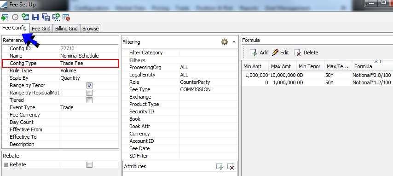Screen dimensions: 393x176
Task: Open the Event Type value Trade
Action: click(89, 107)
